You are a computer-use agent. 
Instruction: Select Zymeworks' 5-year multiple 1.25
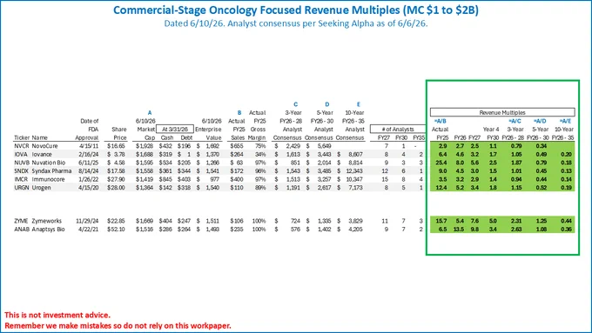click(x=541, y=221)
